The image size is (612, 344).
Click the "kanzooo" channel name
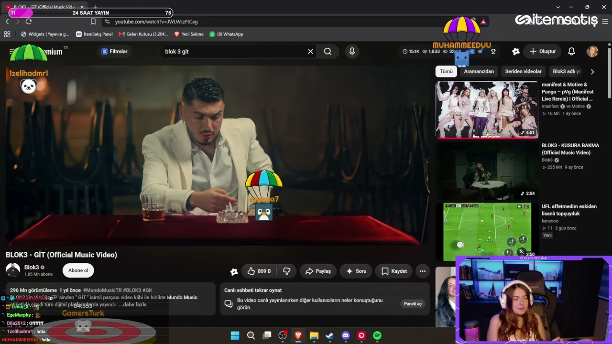(550, 221)
